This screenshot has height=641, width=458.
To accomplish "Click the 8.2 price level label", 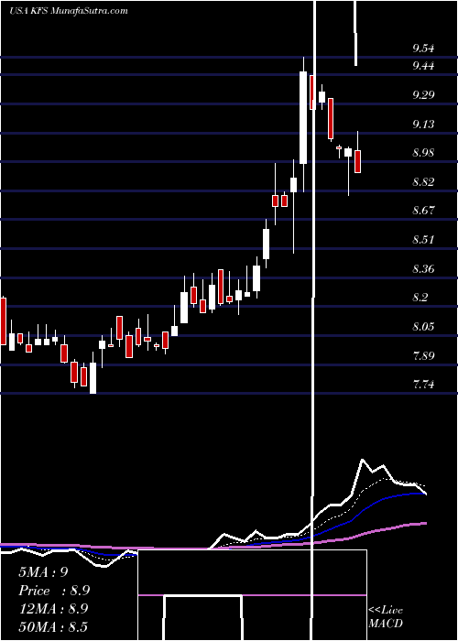I will [420, 298].
